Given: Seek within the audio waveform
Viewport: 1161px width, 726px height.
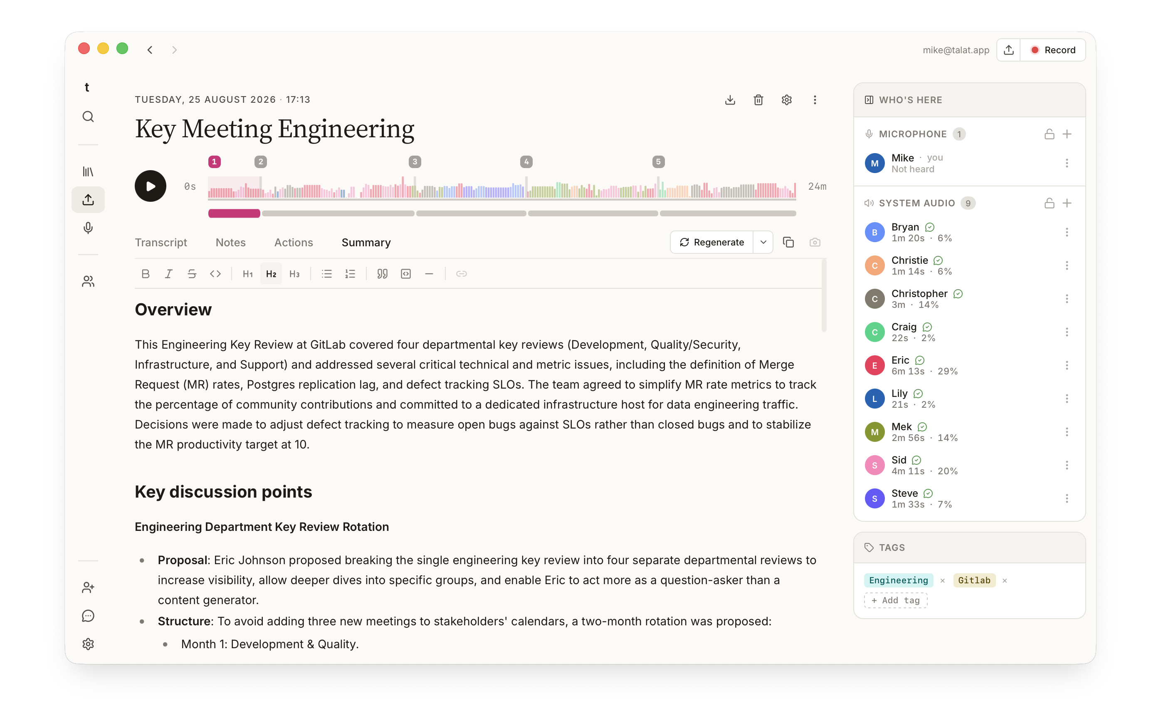Looking at the screenshot, I should [x=502, y=188].
